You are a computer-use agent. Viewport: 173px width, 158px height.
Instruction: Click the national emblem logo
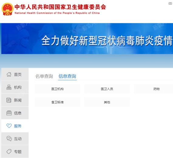8,9
